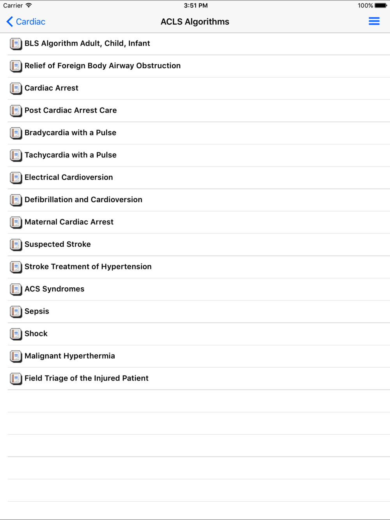Tap the document icon beside ACS Syndromes
The height and width of the screenshot is (520, 390).
point(16,290)
